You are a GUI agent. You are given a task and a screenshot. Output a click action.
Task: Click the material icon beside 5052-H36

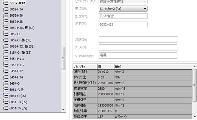click(x=5, y=15)
